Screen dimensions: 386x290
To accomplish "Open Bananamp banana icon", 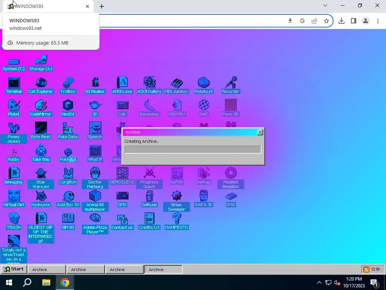I will [x=149, y=108].
